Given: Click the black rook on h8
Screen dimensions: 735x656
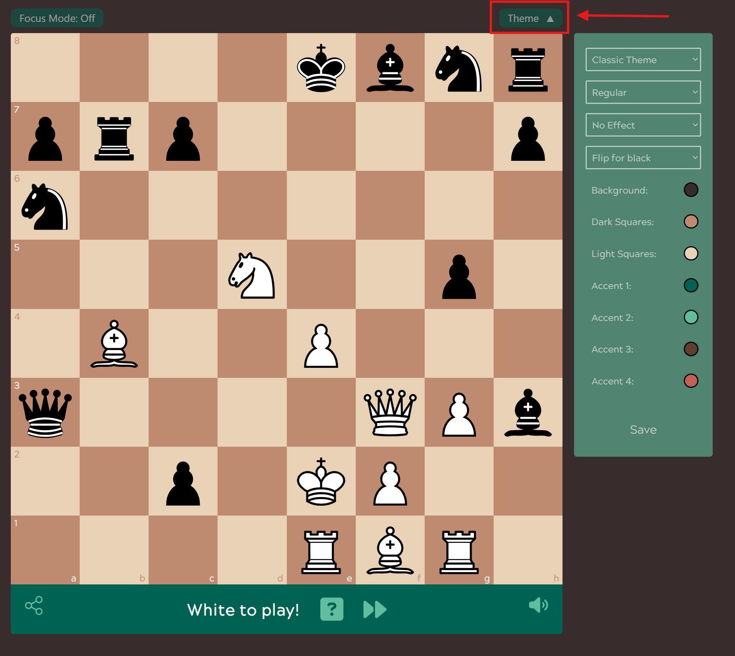Looking at the screenshot, I should click(528, 69).
